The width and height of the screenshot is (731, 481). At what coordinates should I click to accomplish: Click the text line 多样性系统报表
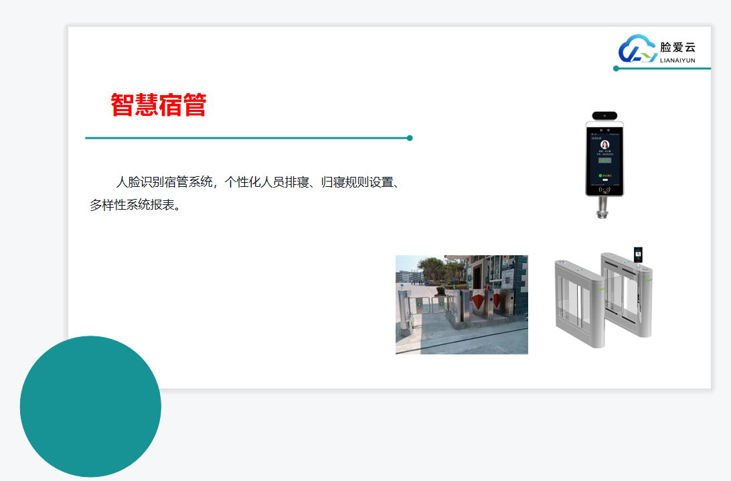tap(136, 205)
